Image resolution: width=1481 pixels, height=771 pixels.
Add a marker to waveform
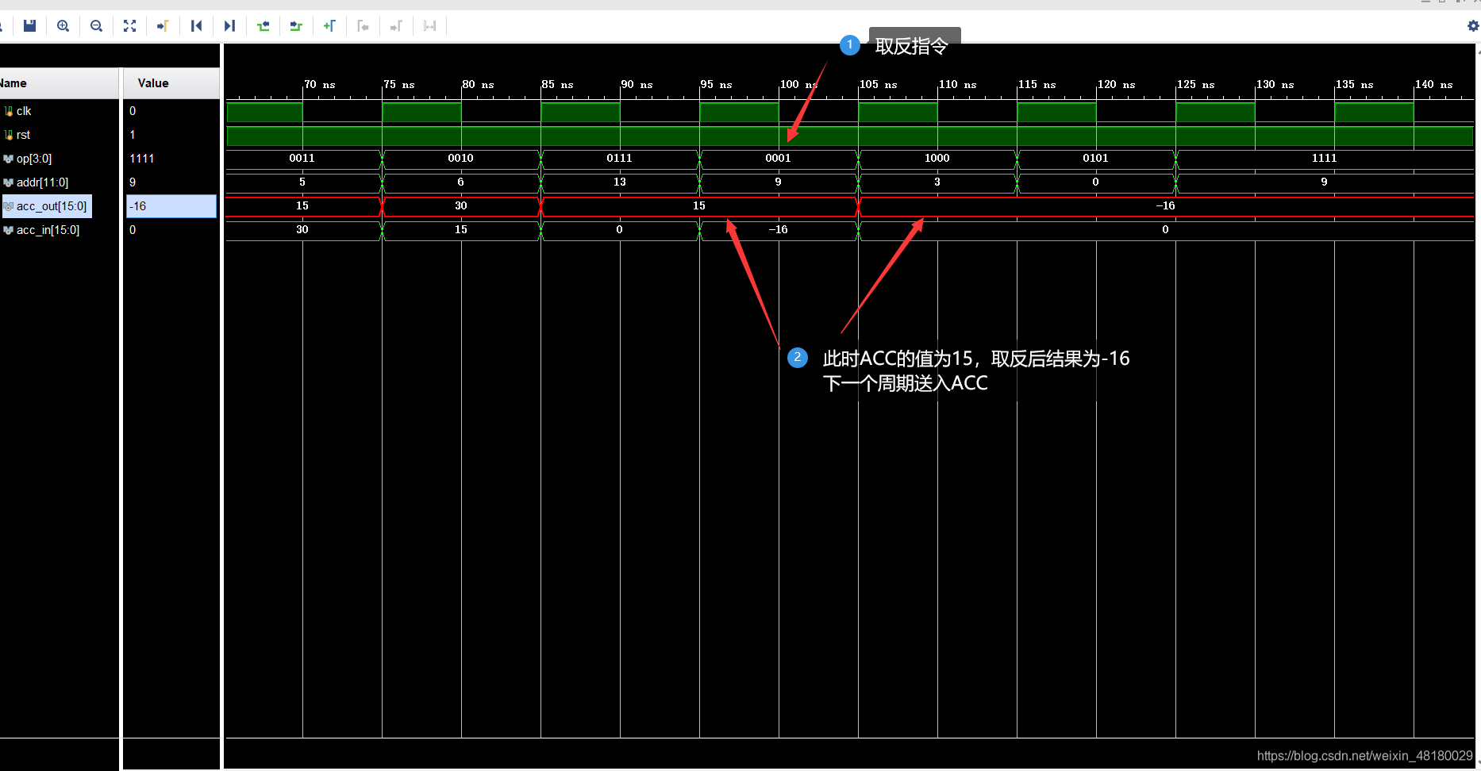(329, 26)
